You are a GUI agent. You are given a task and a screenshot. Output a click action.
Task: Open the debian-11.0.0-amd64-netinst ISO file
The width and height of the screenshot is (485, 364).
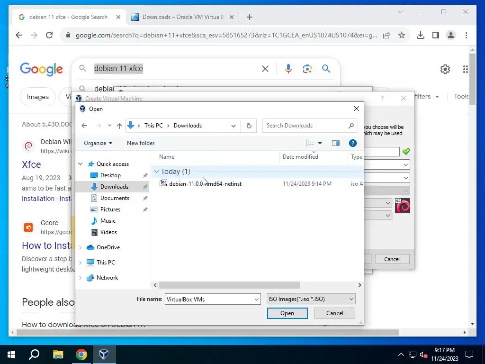coord(205,183)
